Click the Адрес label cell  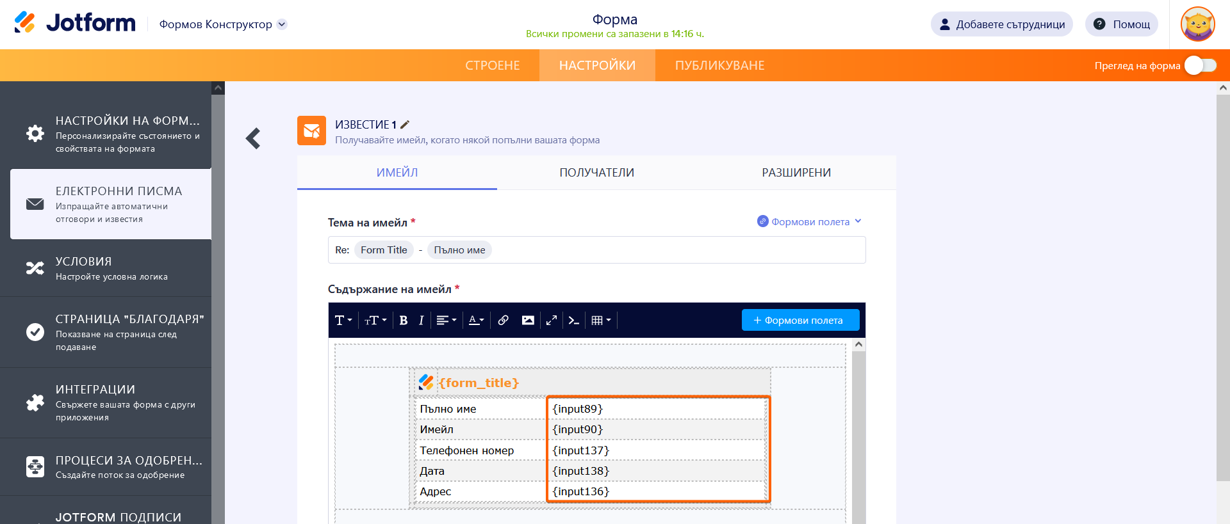point(480,491)
